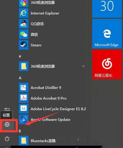
Task: Open the 360极速浏览器 folder icon under #
Action: [x=24, y=66]
